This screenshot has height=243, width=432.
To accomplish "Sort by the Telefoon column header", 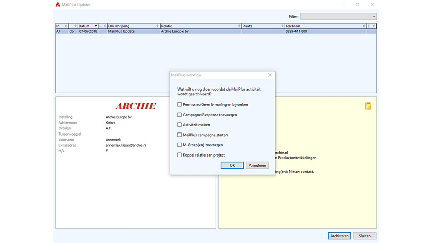I will point(326,26).
